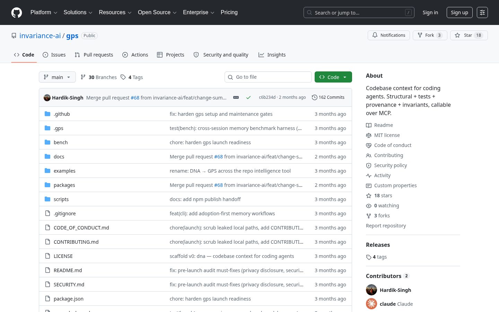499x312 pixels.
Task: Click the pulse icon beside Activity
Action: [x=369, y=175]
